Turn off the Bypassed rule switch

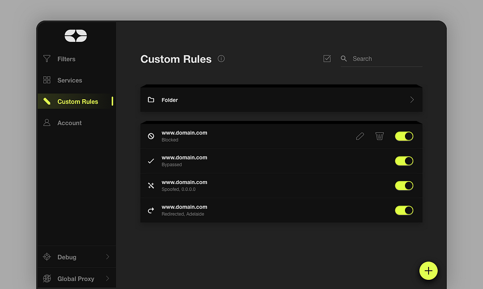pos(404,161)
